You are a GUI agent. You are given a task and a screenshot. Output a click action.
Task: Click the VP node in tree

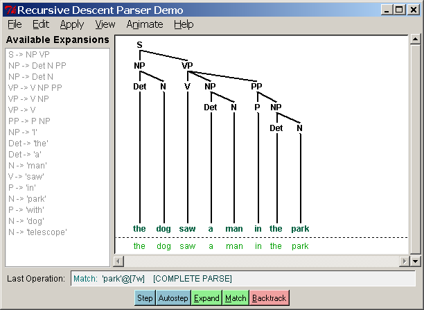pyautogui.click(x=187, y=65)
